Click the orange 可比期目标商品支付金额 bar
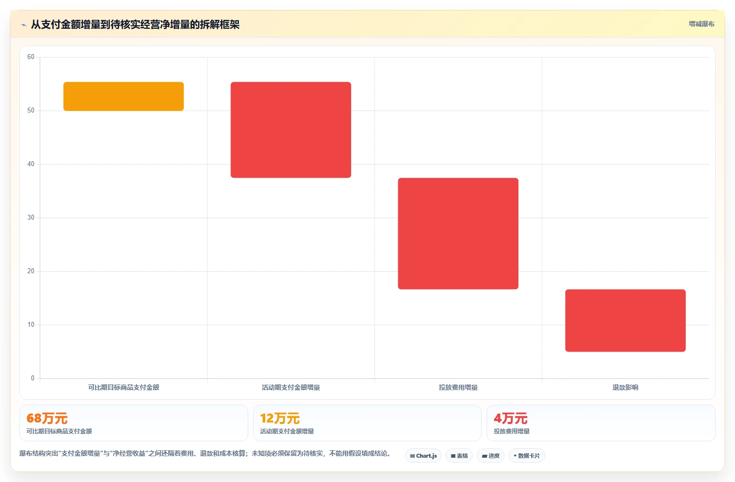Image resolution: width=735 pixels, height=482 pixels. click(x=124, y=96)
